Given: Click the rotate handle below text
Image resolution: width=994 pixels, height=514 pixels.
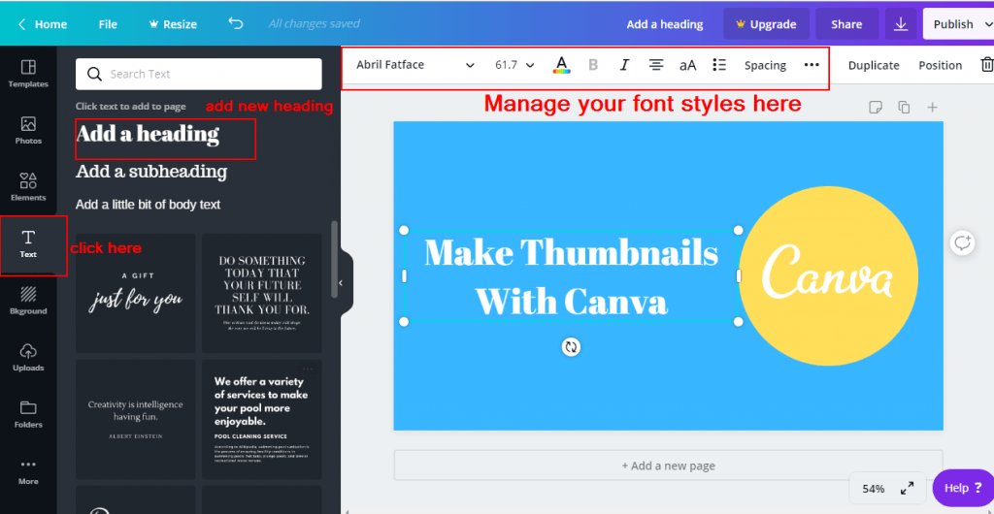Looking at the screenshot, I should [x=571, y=347].
